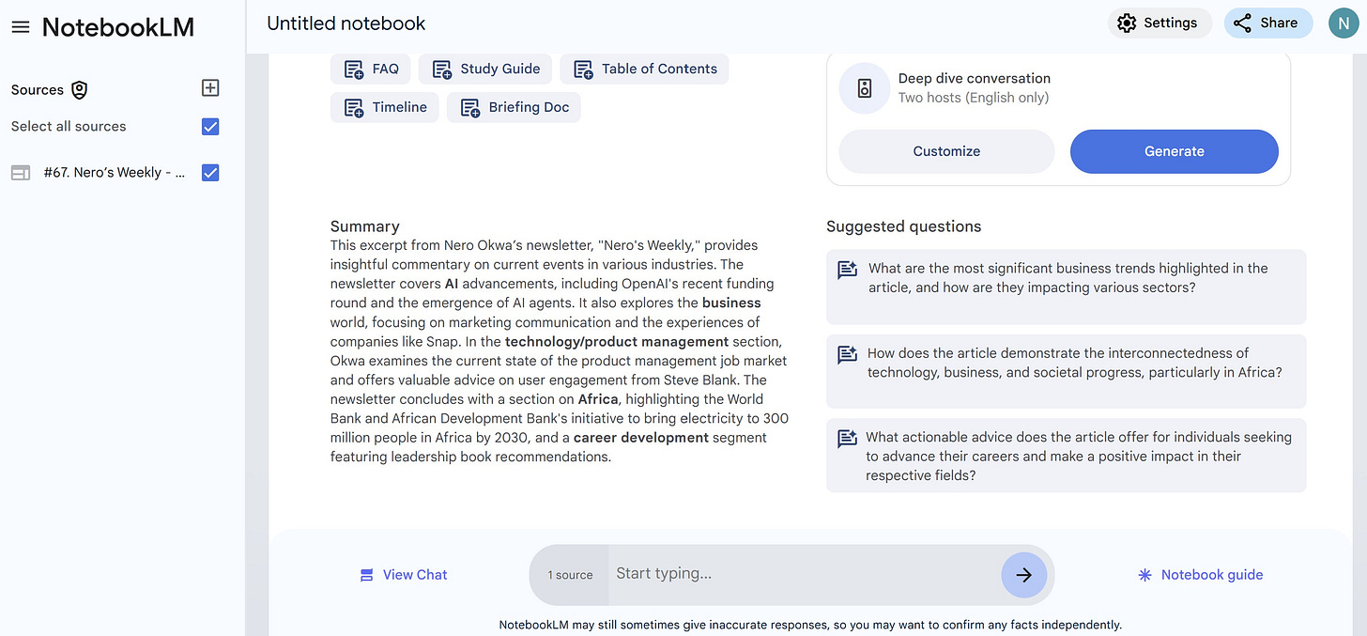Create a Timeline note
Screen dimensions: 1367x636
[x=384, y=107]
